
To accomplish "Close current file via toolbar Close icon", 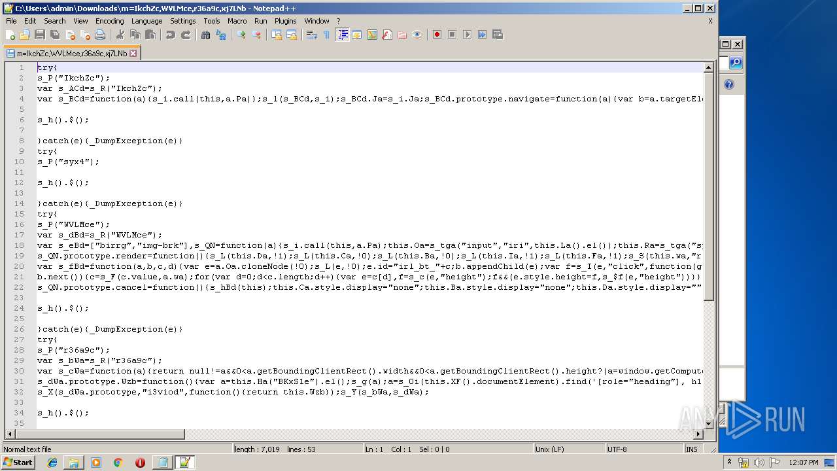I will tap(70, 35).
